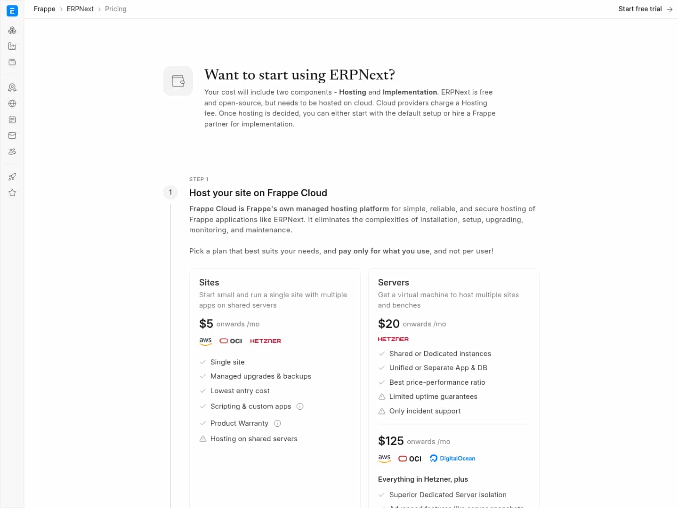Screen dimensions: 678x508
Task: Click the Sites plan card heading
Action: [x=209, y=283]
